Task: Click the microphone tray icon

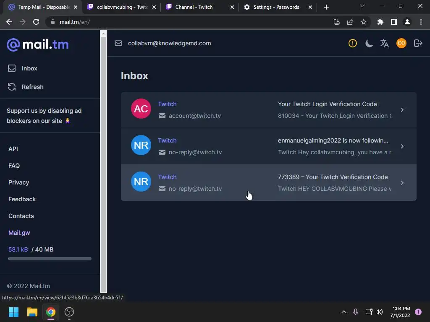Action: 356,312
